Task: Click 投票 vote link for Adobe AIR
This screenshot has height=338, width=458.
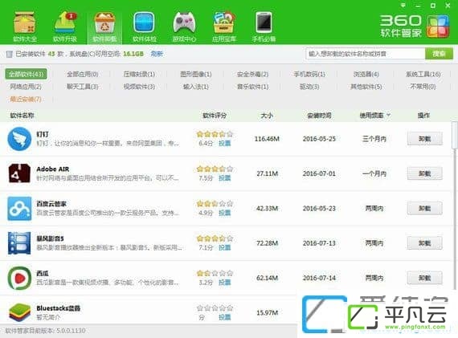Action: (x=225, y=178)
